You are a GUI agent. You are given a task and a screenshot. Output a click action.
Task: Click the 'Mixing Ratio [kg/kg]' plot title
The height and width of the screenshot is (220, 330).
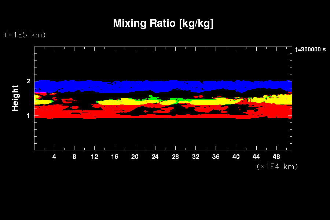pos(163,23)
